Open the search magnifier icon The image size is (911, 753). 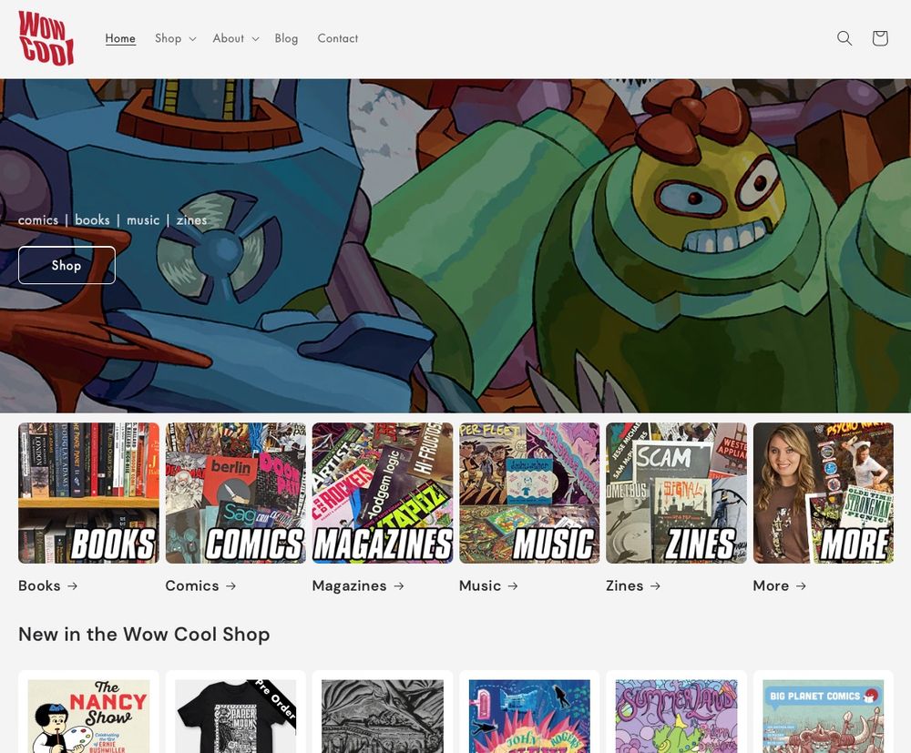[844, 38]
